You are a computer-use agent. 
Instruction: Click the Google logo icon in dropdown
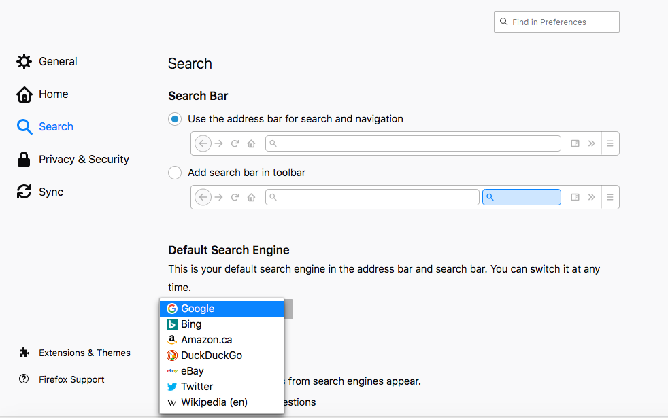click(172, 309)
